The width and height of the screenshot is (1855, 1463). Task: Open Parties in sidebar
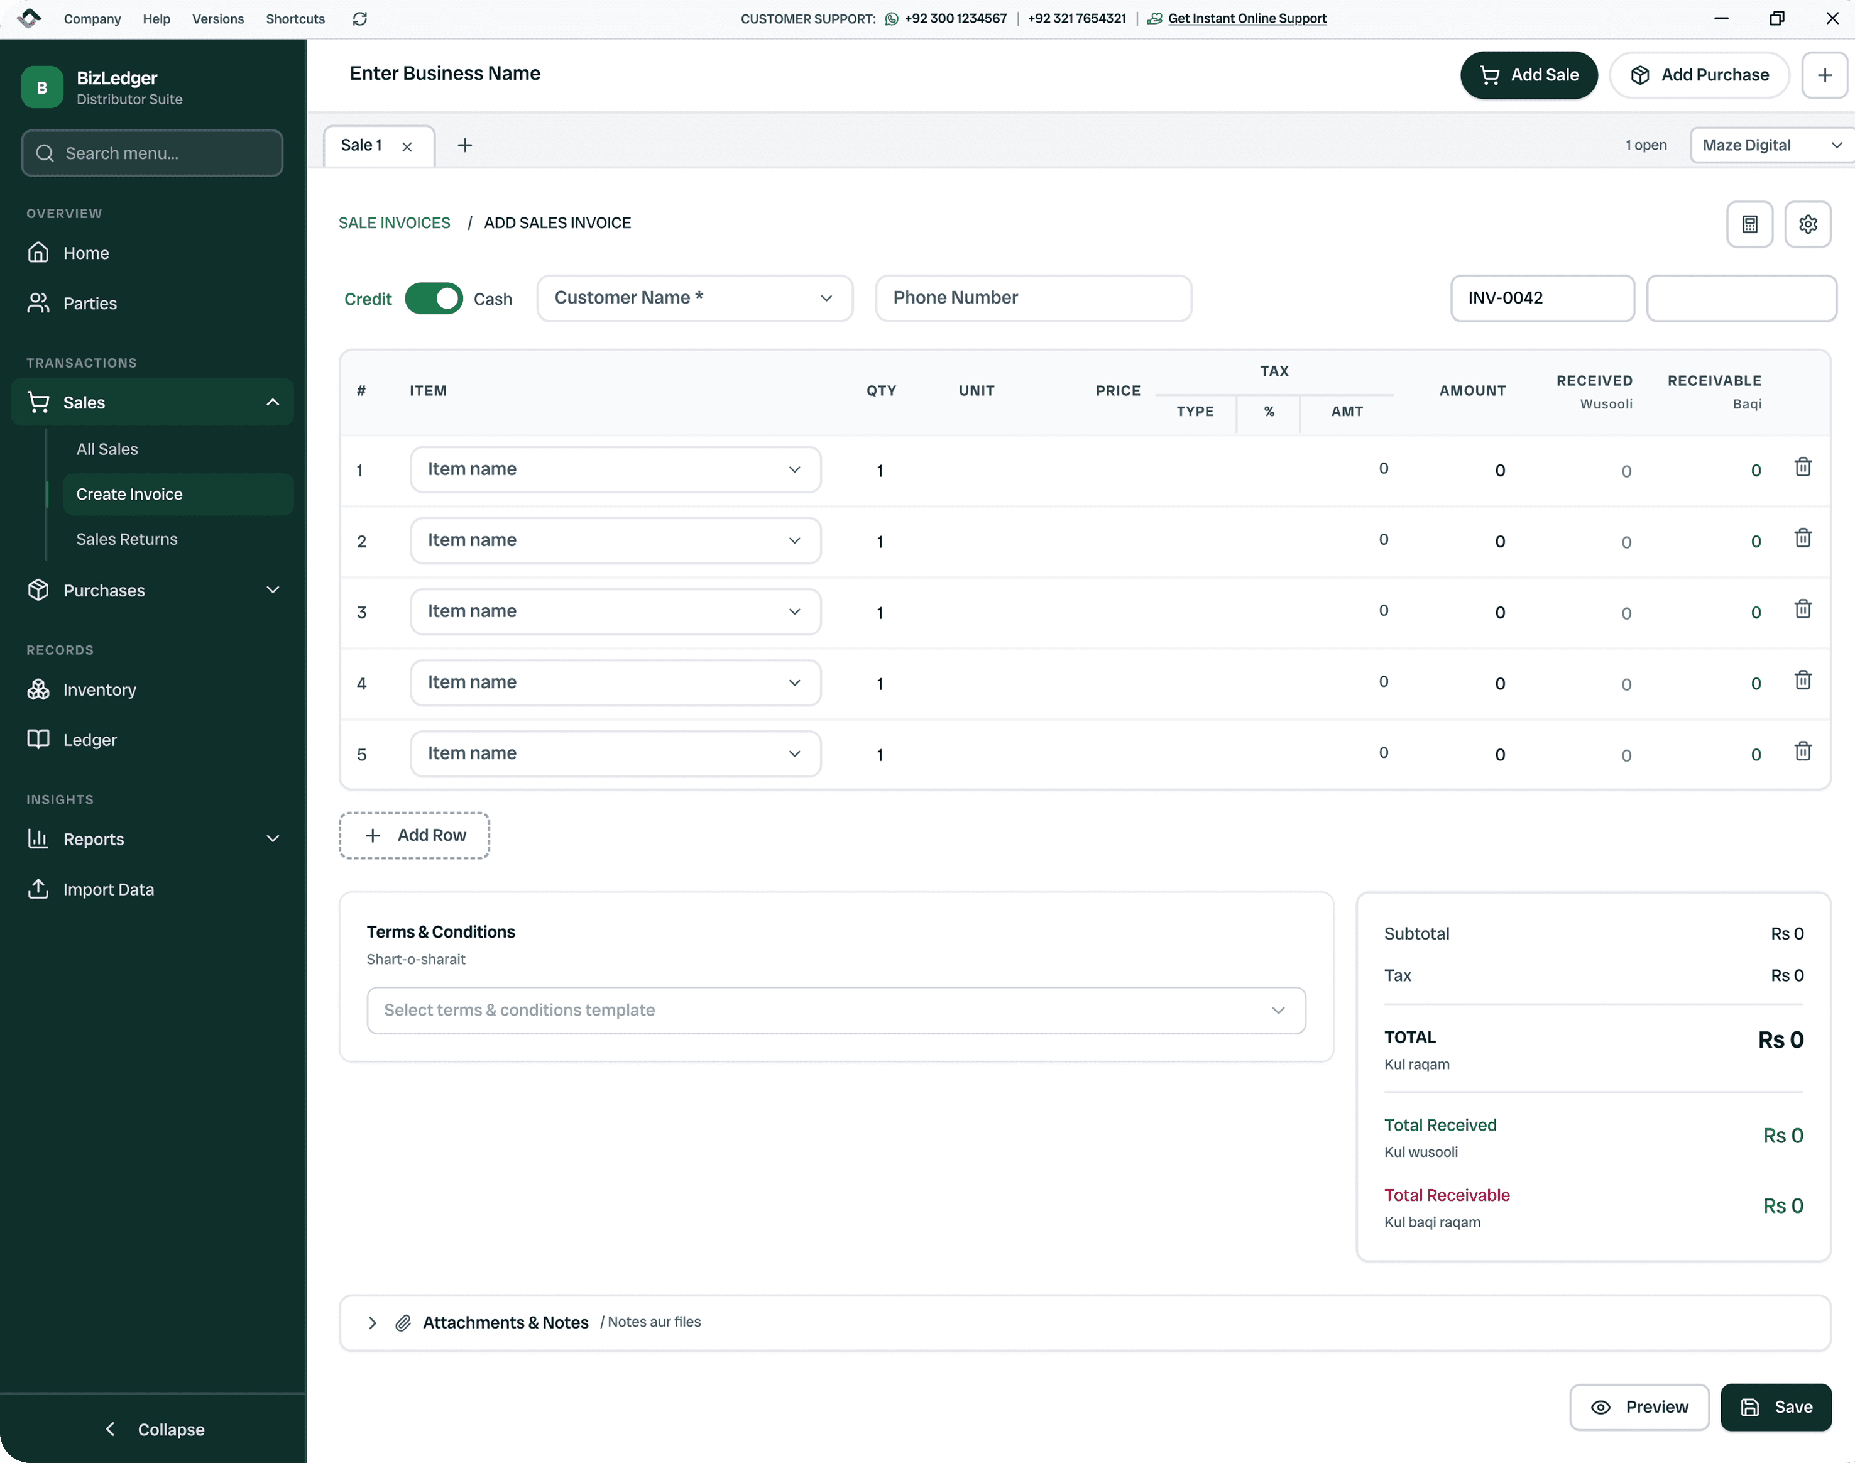pyautogui.click(x=153, y=304)
